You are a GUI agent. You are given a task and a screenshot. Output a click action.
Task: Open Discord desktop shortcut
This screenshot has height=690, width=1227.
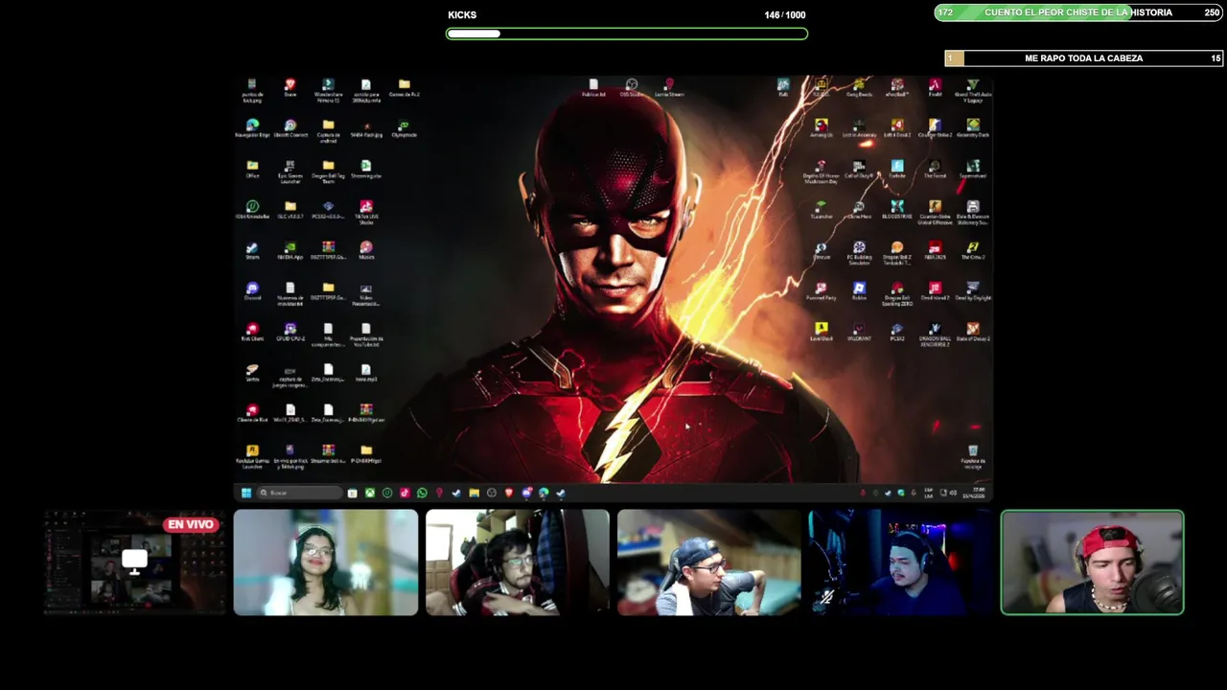252,290
